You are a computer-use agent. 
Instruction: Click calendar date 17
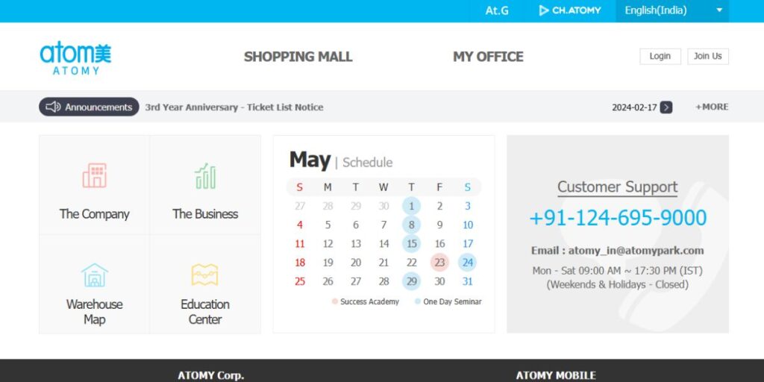click(x=468, y=244)
